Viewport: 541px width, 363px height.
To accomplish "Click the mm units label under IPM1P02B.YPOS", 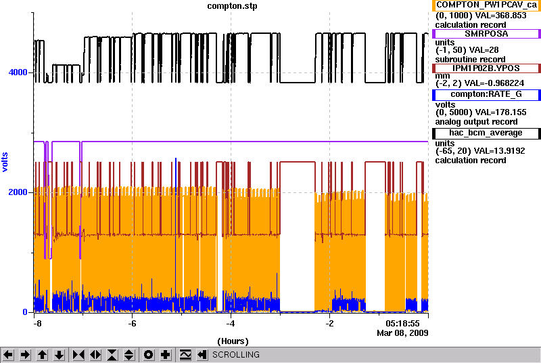I will point(442,76).
